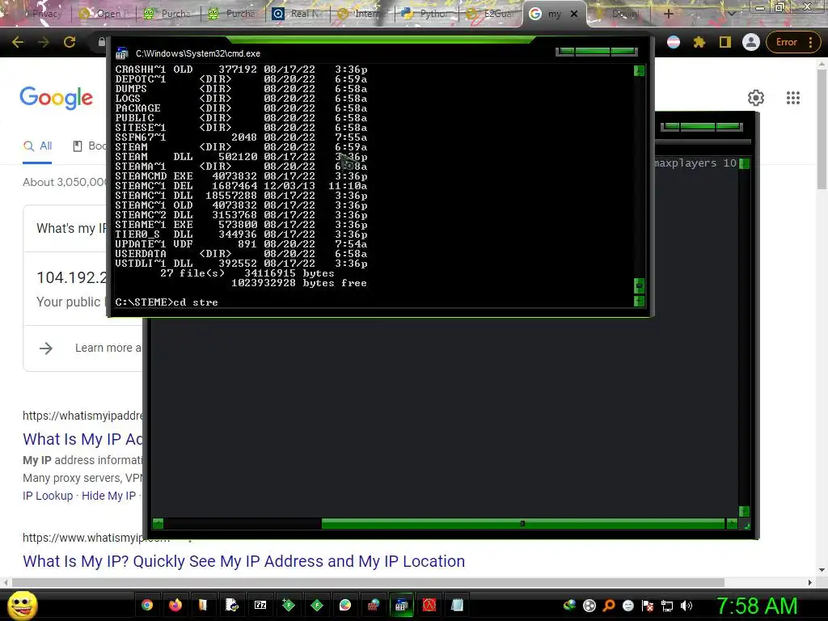Click the 'C:\STEME>cd stre' command prompt line
828x621 pixels.
167,302
